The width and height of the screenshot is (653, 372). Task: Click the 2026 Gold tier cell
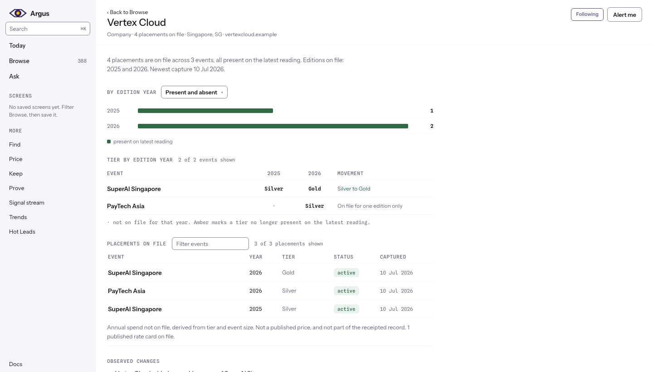[315, 189]
